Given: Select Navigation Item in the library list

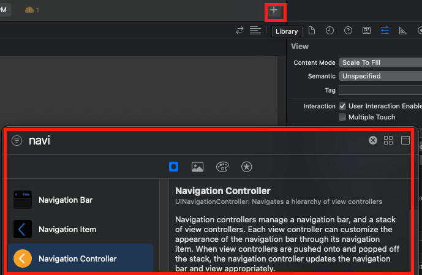Looking at the screenshot, I should 80,229.
